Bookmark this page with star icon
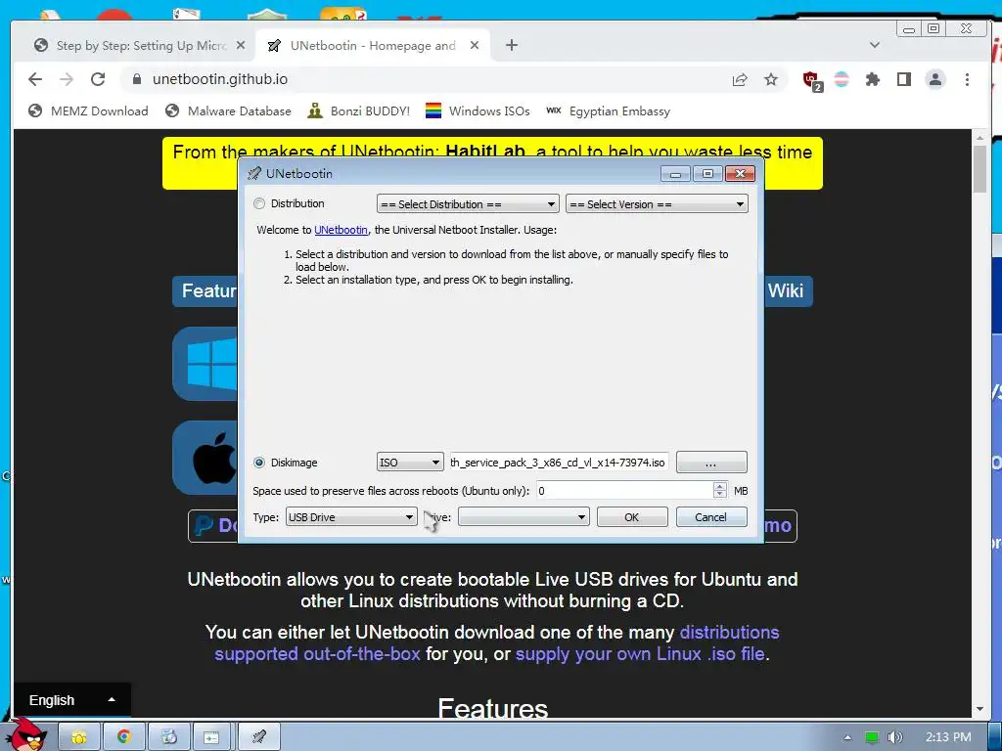This screenshot has height=751, width=1002. point(771,79)
